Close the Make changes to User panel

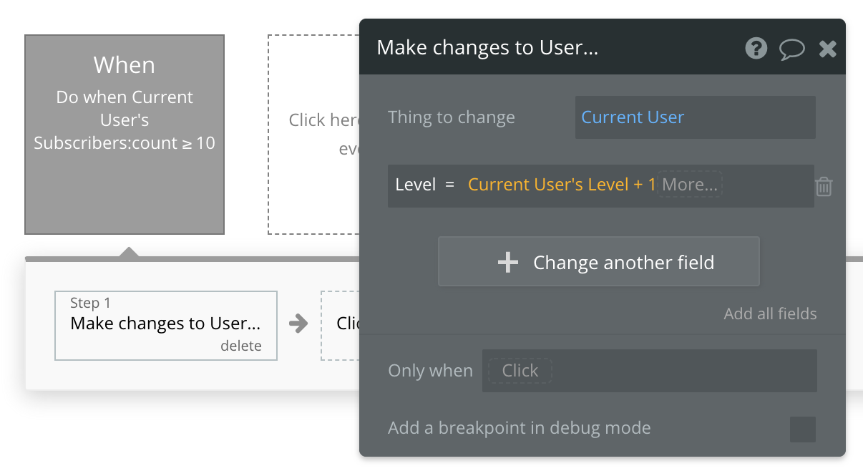tap(827, 49)
